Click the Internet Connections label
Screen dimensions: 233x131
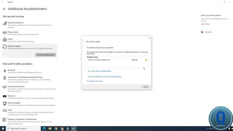15,23
